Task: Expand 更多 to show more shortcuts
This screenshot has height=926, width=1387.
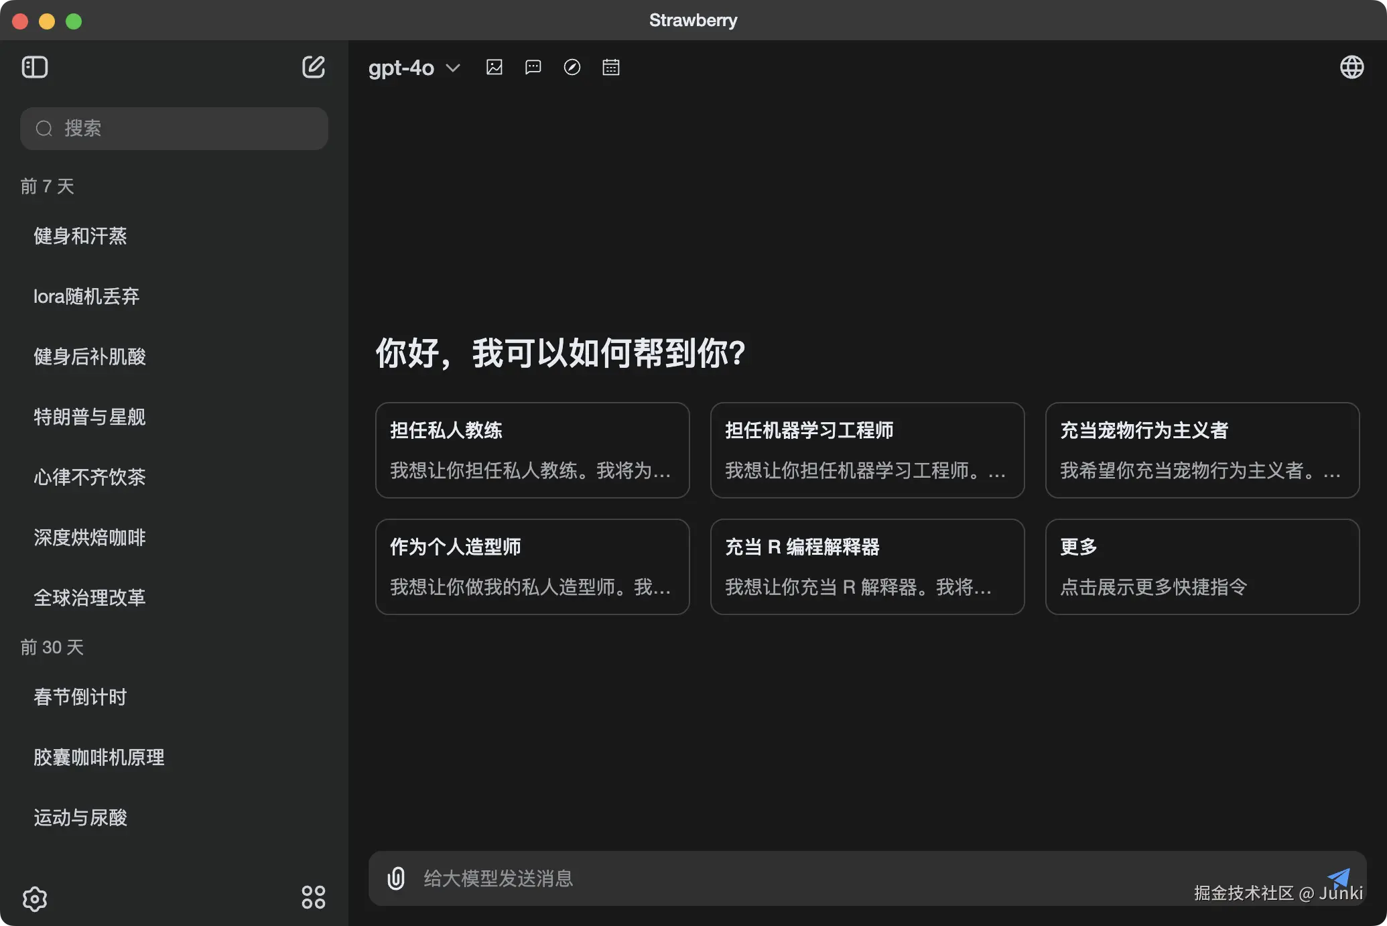Action: point(1202,566)
